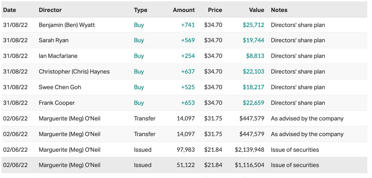Click the Value column header
Viewport: 372px width, 178px height.
click(256, 10)
